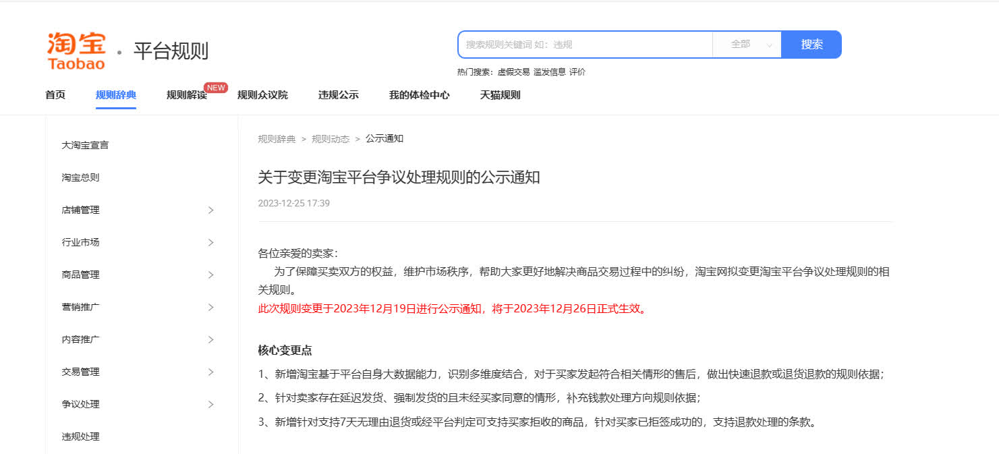Click the 虚假交易 hot search link

coord(513,72)
